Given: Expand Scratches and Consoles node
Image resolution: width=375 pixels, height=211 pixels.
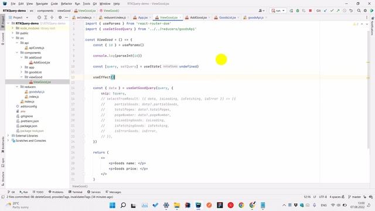Looking at the screenshot, I should tap(9, 141).
